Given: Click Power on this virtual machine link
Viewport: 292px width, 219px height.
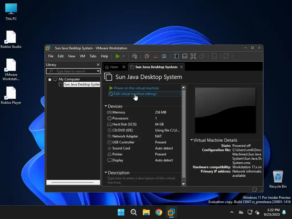Looking at the screenshot, I should [136, 88].
